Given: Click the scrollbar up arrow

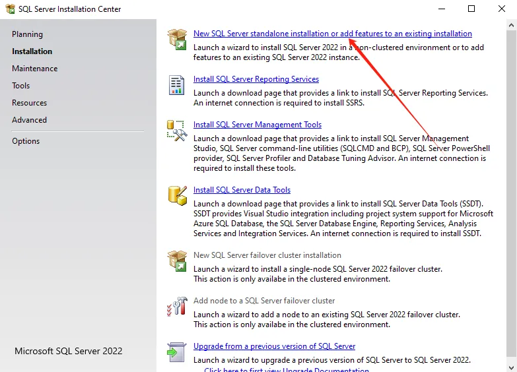Looking at the screenshot, I should [512, 25].
